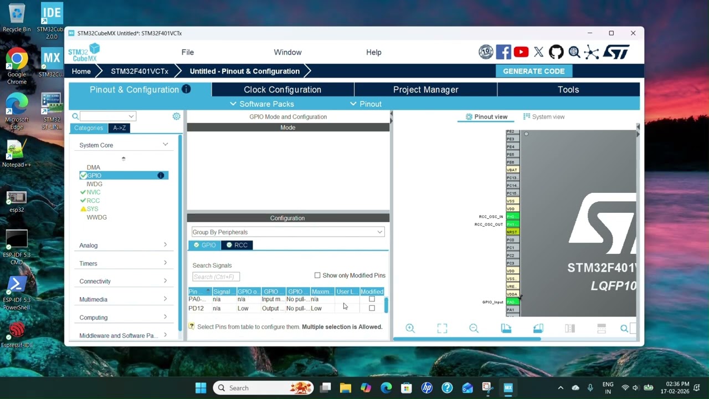Click the Search Signals input field

[216, 277]
